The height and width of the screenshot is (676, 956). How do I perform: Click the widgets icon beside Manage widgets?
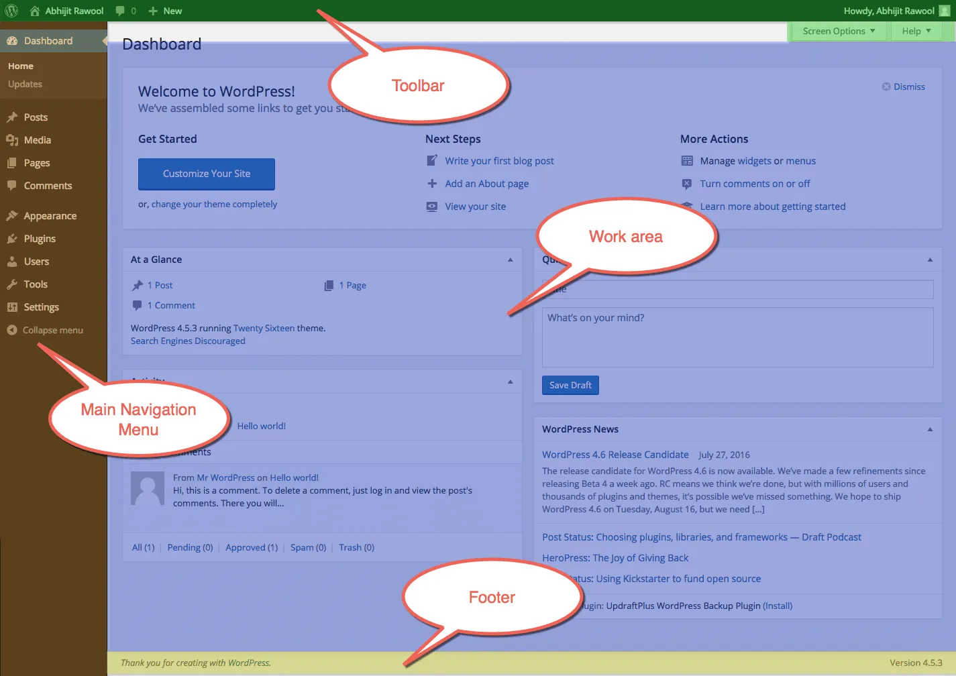(x=687, y=161)
